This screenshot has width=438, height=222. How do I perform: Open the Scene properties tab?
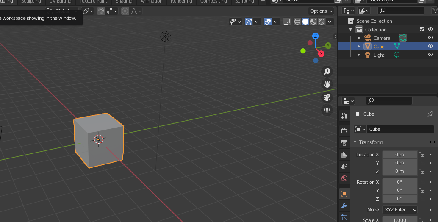pyautogui.click(x=344, y=166)
